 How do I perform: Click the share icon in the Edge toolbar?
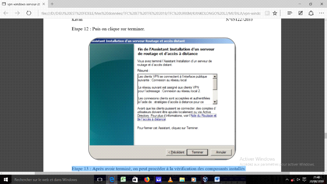[311, 13]
